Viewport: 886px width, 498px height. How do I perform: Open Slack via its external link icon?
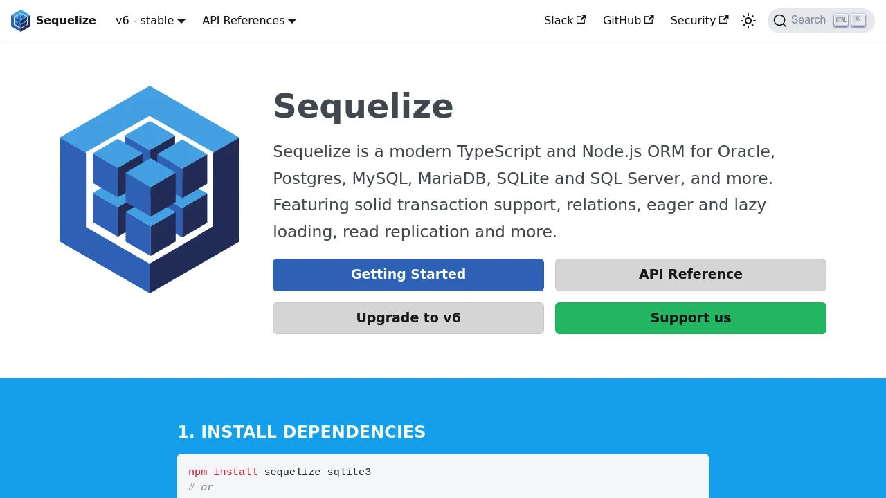(x=580, y=19)
